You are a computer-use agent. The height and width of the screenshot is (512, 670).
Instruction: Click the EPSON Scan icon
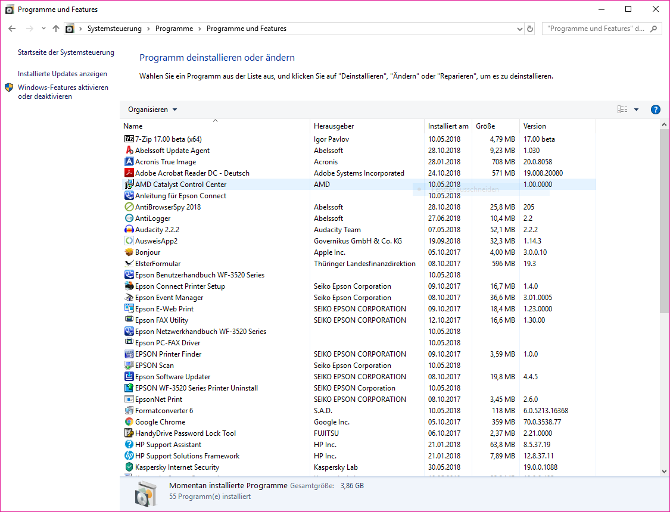coord(129,365)
